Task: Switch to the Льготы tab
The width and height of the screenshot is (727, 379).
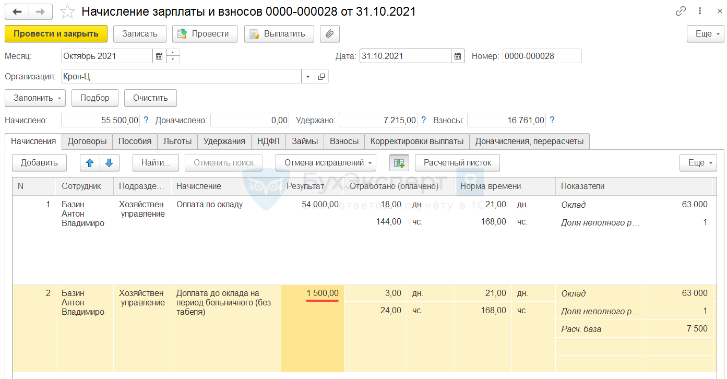Action: coord(177,141)
